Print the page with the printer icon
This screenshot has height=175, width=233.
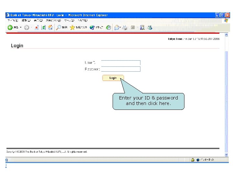tap(125, 28)
